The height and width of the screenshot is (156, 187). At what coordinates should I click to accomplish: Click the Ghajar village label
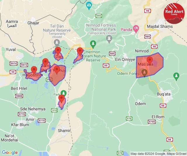(33, 23)
